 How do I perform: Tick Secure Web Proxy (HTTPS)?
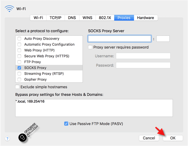(19, 56)
